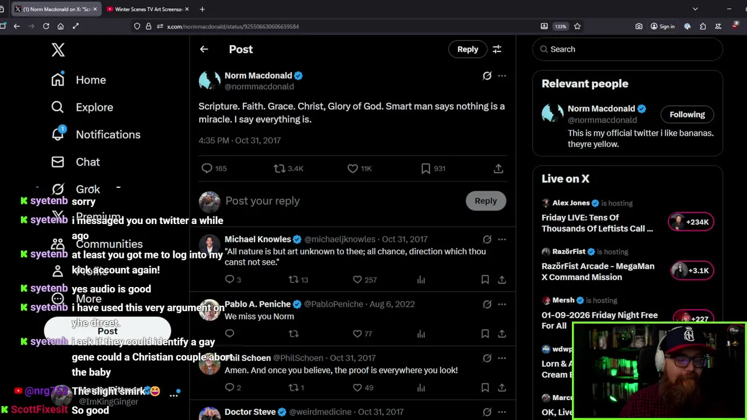Click the X logo in the sidebar
Viewport: 747px width, 420px height.
coord(58,50)
